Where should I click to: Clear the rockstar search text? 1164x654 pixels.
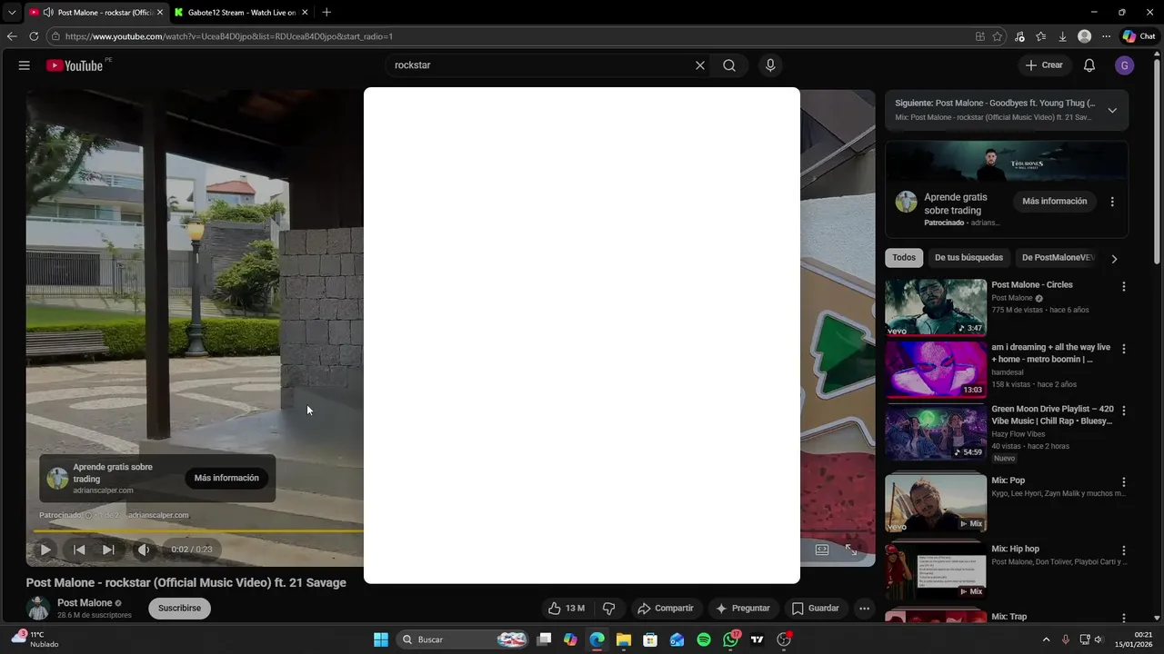pos(700,65)
